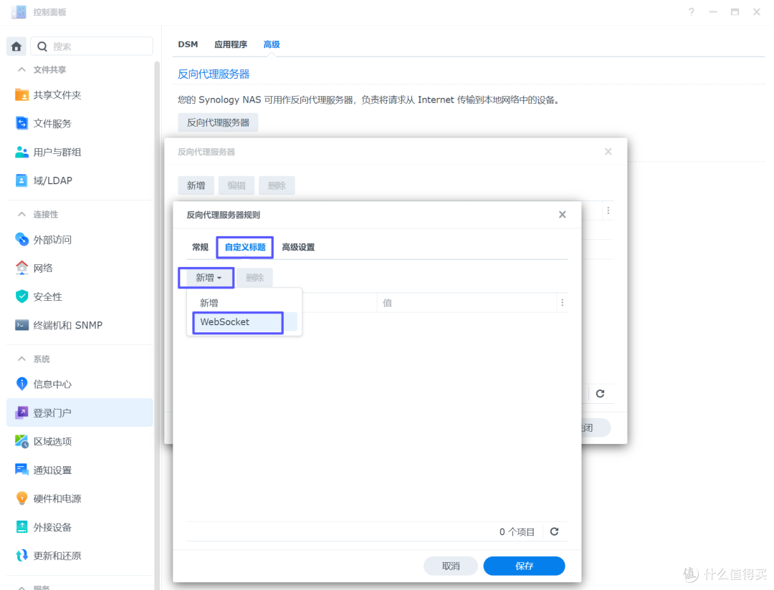The height and width of the screenshot is (590, 774).
Task: Click the 取消 button
Action: [x=451, y=566]
